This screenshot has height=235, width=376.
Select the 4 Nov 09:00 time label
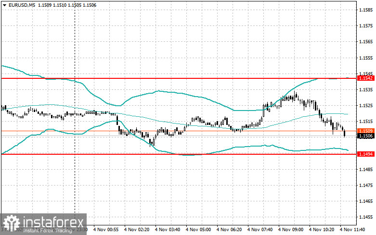[291, 230]
